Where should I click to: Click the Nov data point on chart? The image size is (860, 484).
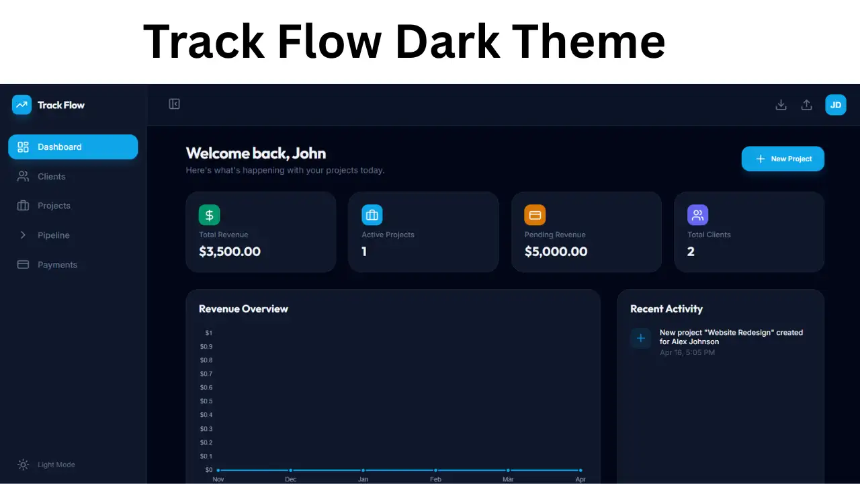point(218,470)
